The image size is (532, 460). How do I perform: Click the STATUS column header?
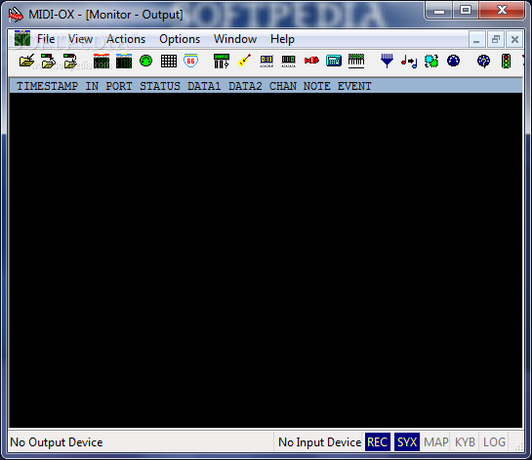pyautogui.click(x=160, y=86)
